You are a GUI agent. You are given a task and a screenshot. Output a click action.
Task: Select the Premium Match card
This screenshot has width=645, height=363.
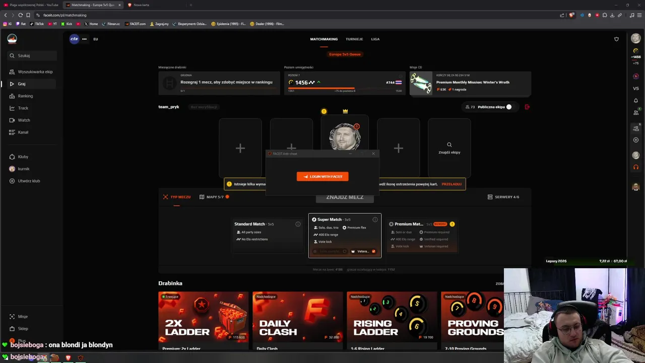coord(422,235)
